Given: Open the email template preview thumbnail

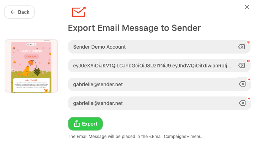Looking at the screenshot, I should coord(31,66).
